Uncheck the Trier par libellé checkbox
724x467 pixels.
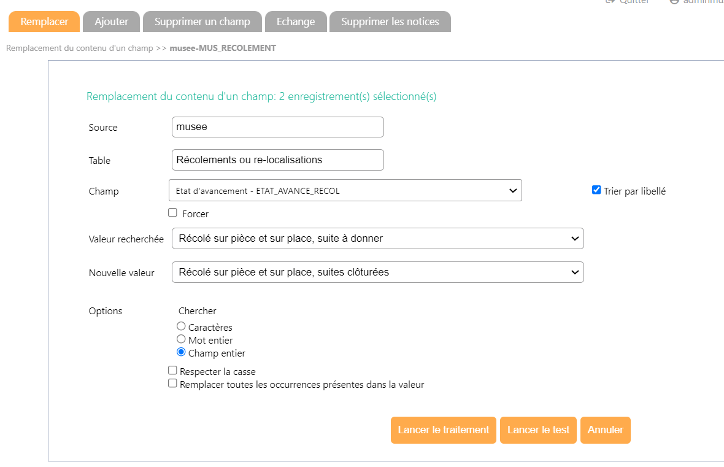596,190
